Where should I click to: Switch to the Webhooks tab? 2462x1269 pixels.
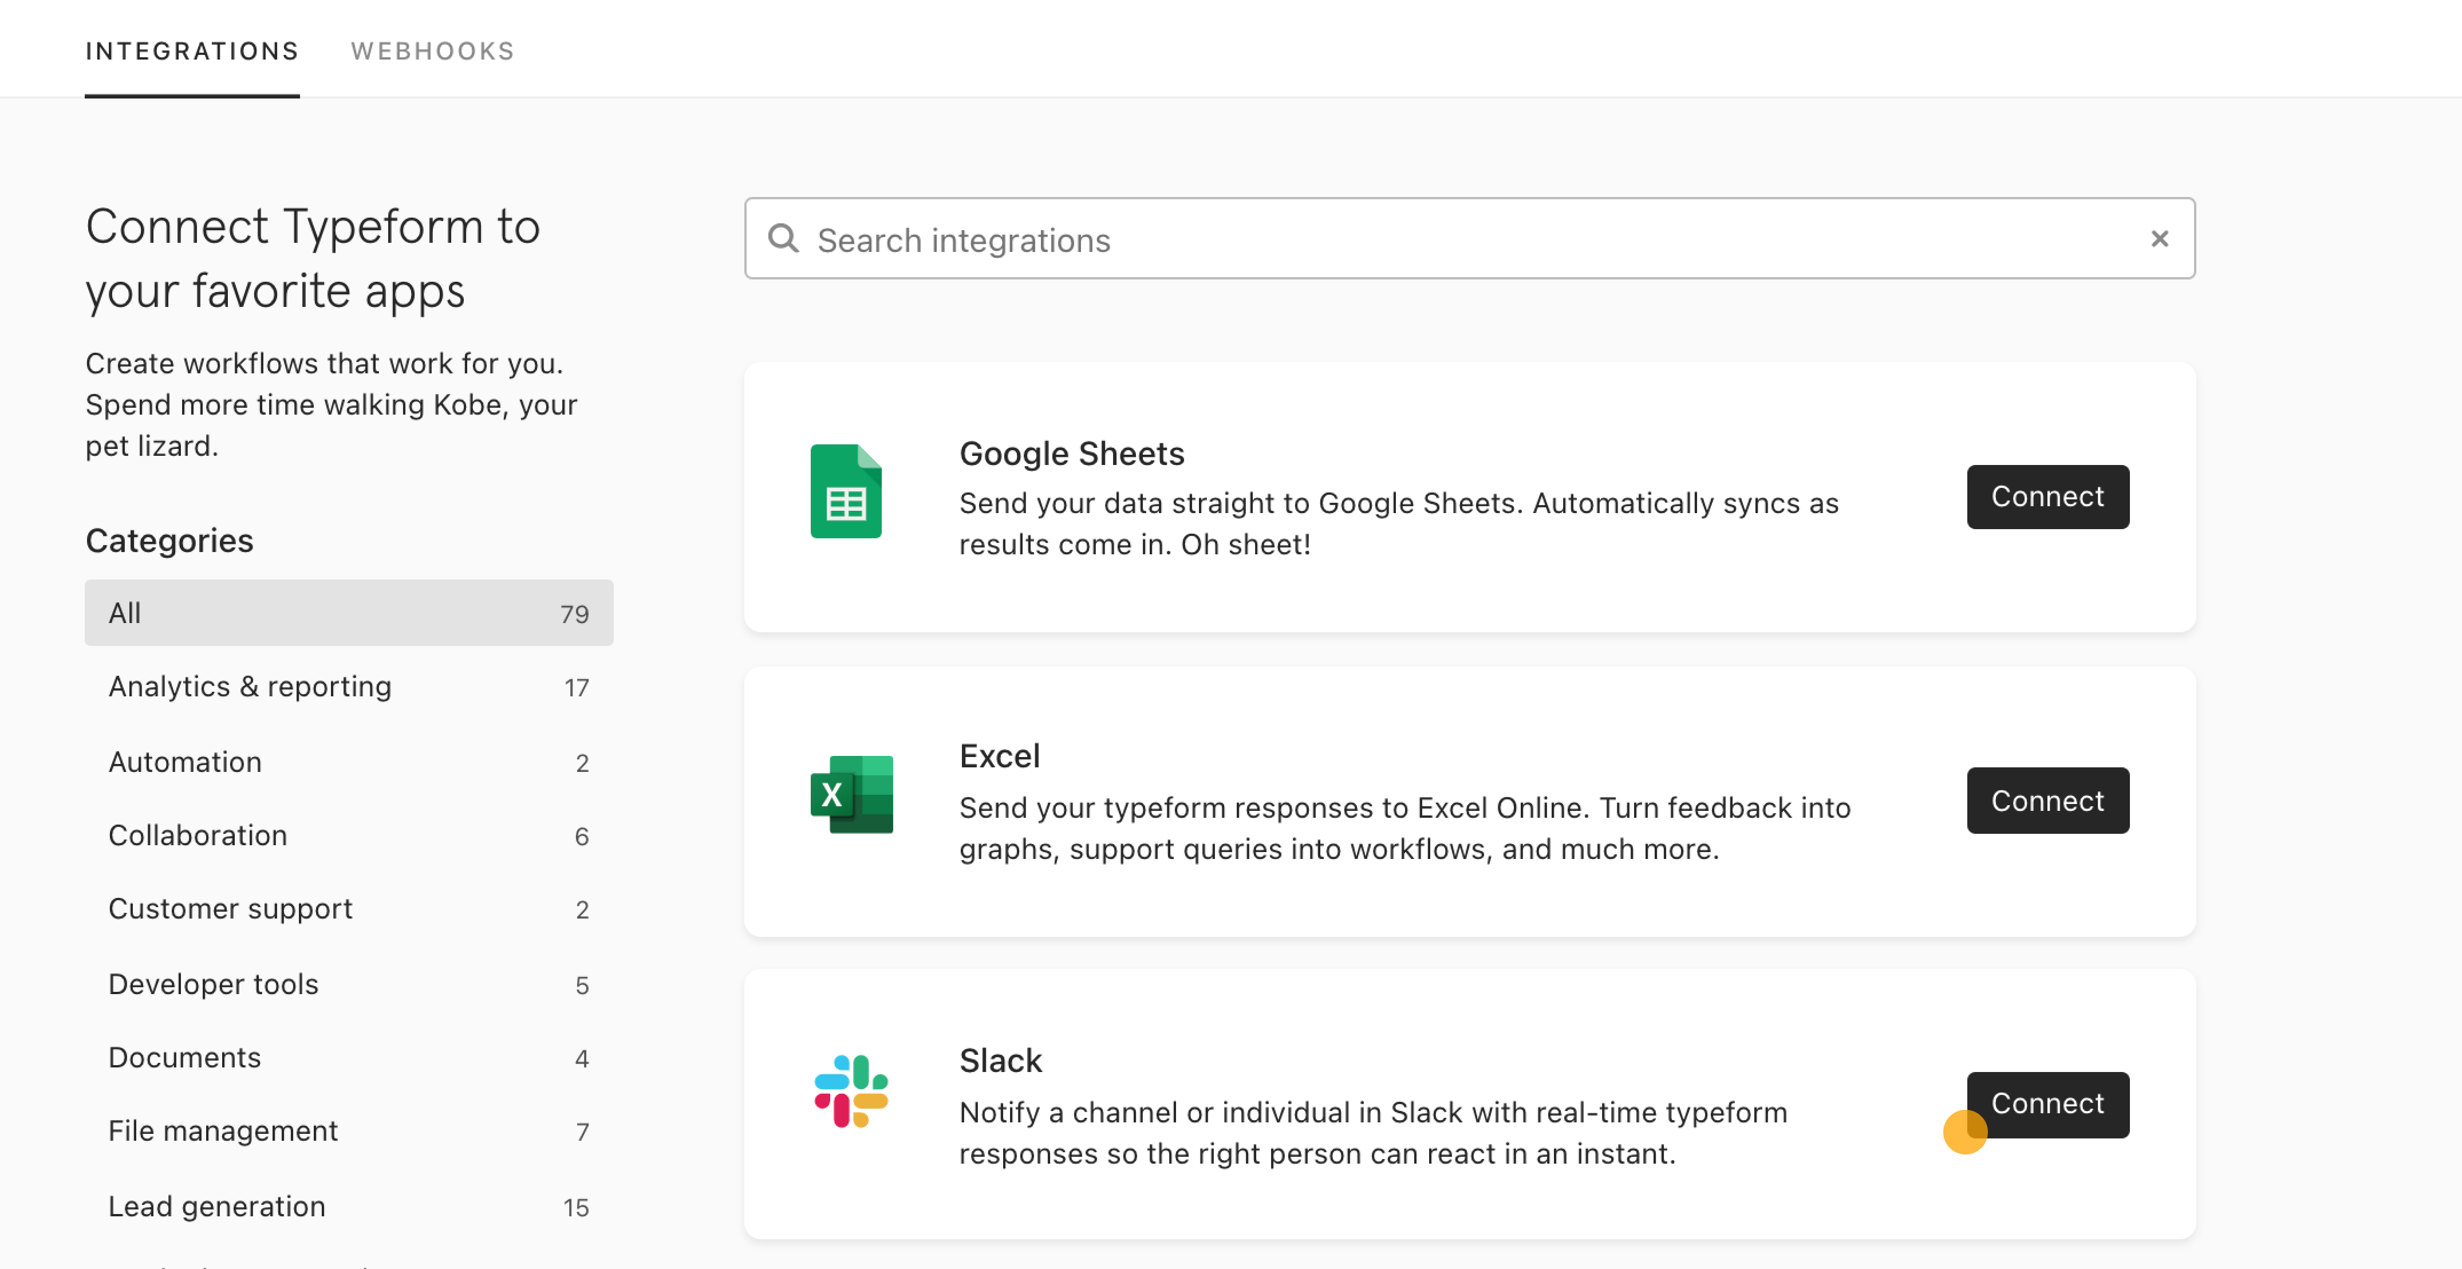point(433,50)
